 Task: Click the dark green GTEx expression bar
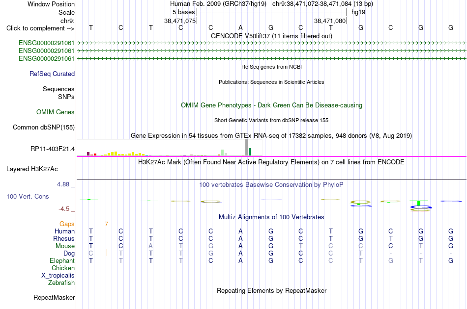tap(250, 152)
